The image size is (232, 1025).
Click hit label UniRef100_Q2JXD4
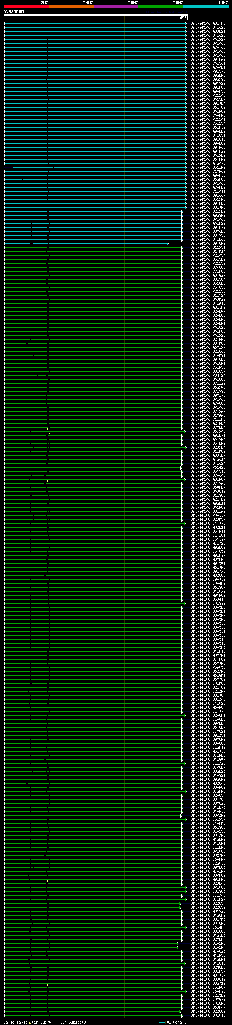point(208,447)
